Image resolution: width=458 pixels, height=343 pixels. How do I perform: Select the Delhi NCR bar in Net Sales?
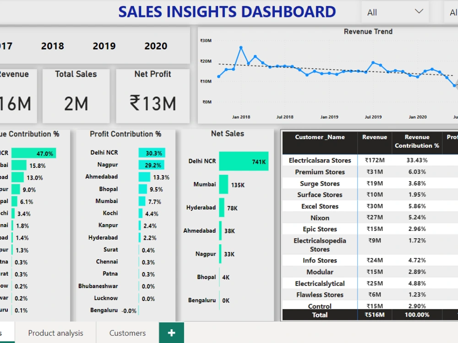click(243, 161)
